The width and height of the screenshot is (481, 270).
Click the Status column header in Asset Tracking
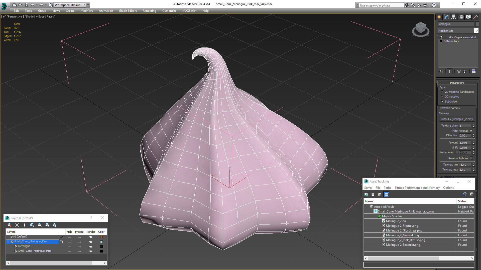[465, 201]
